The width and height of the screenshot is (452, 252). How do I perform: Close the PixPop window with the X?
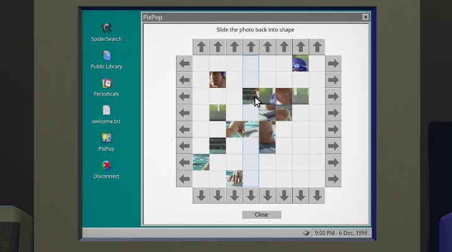click(x=365, y=17)
